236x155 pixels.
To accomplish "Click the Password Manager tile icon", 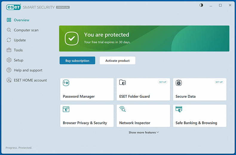I will point(66,83).
